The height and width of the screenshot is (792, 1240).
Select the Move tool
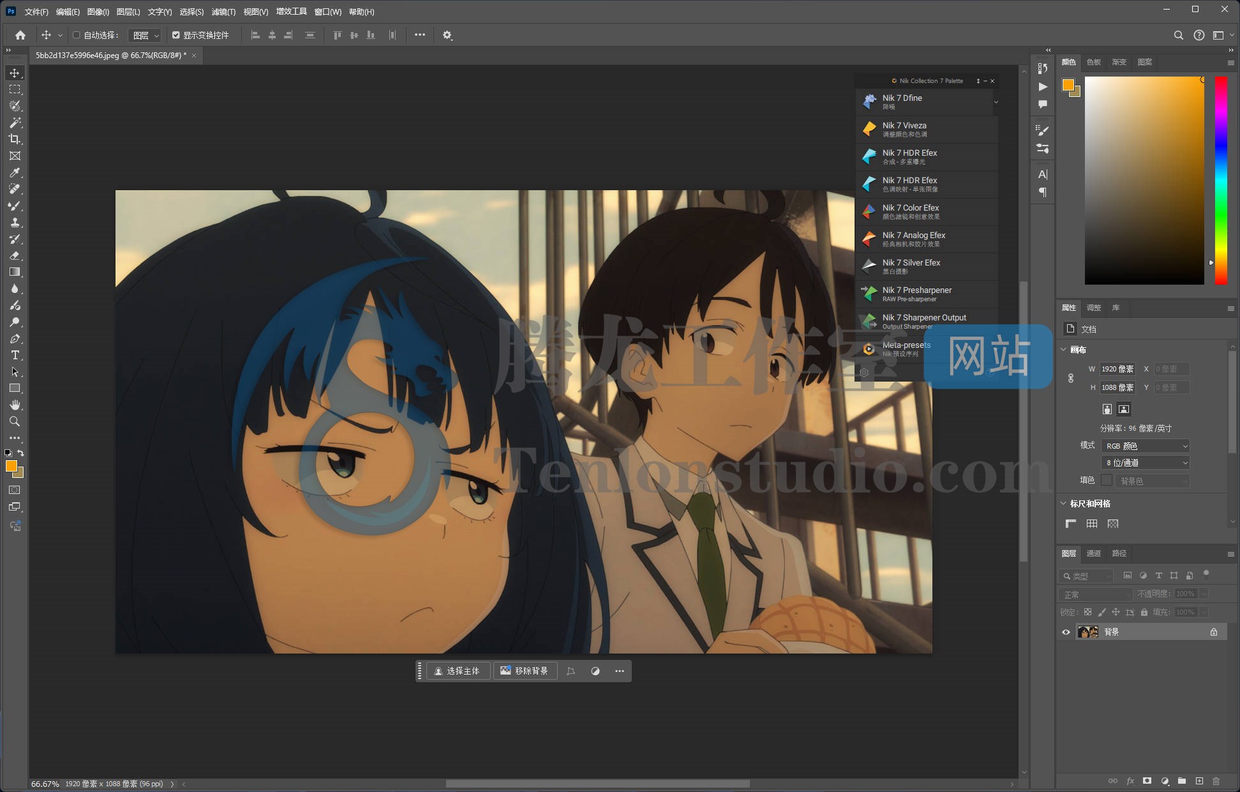[x=15, y=73]
